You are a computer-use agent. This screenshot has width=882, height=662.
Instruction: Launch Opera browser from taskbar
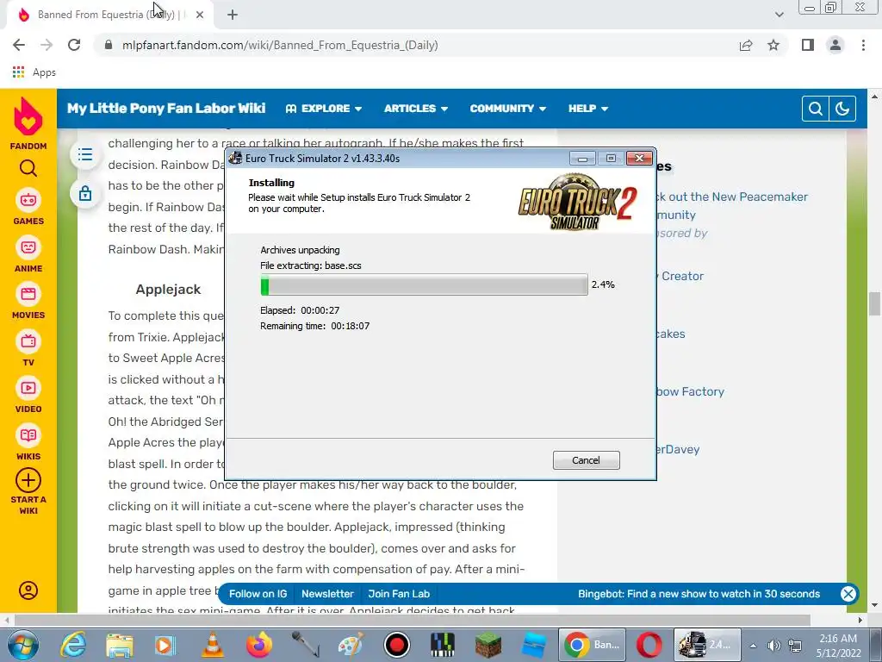649,645
